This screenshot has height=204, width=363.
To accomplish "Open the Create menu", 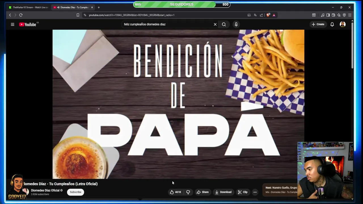I will [x=318, y=24].
